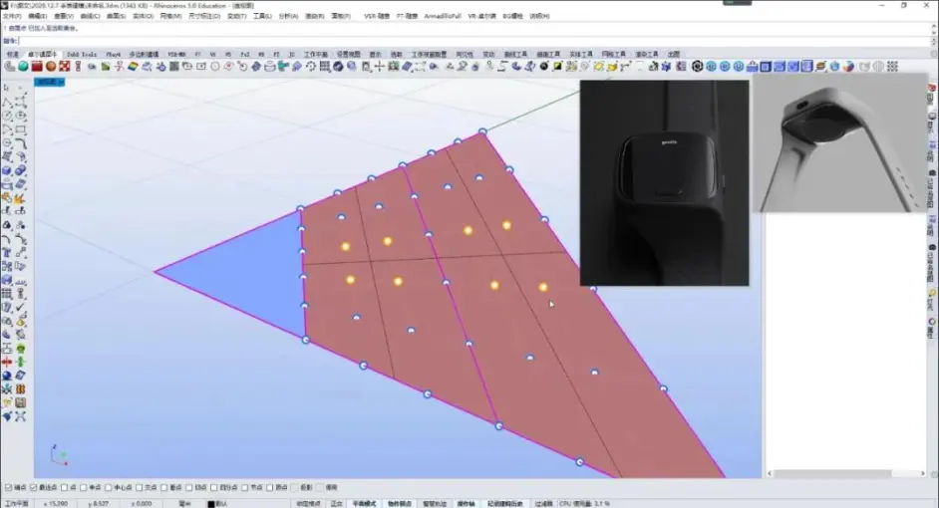This screenshot has height=508, width=939.
Task: Click the black gear-shaped icon in top toolbar
Action: pos(697,67)
